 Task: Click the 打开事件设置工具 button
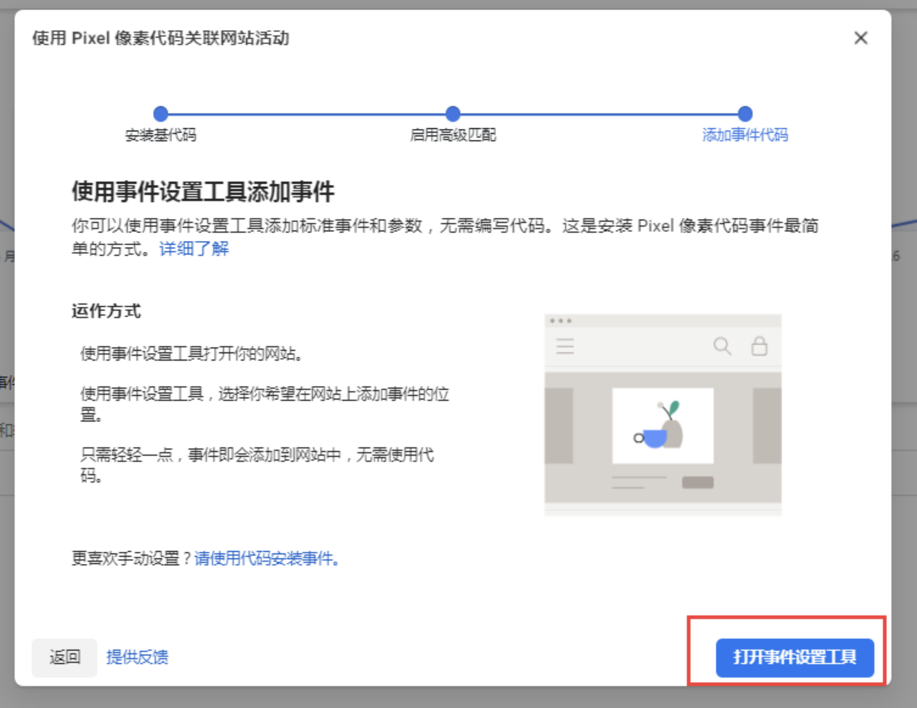click(x=795, y=657)
